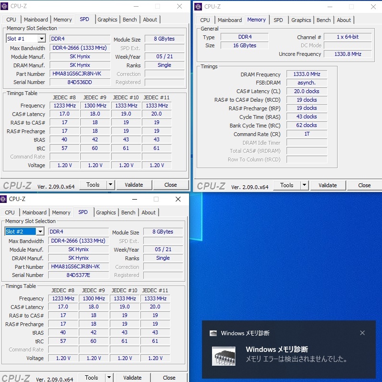Viewport: 382px width, 382px height.
Task: Minimize the bottom-left CPU-Z window
Action: (135, 199)
